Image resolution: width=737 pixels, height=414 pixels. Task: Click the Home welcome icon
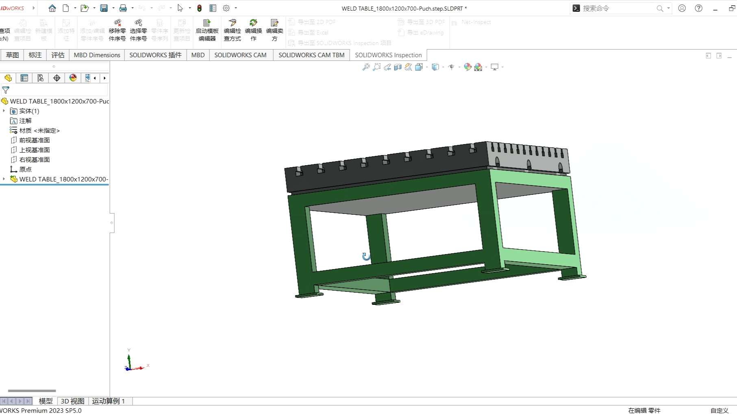(x=52, y=8)
